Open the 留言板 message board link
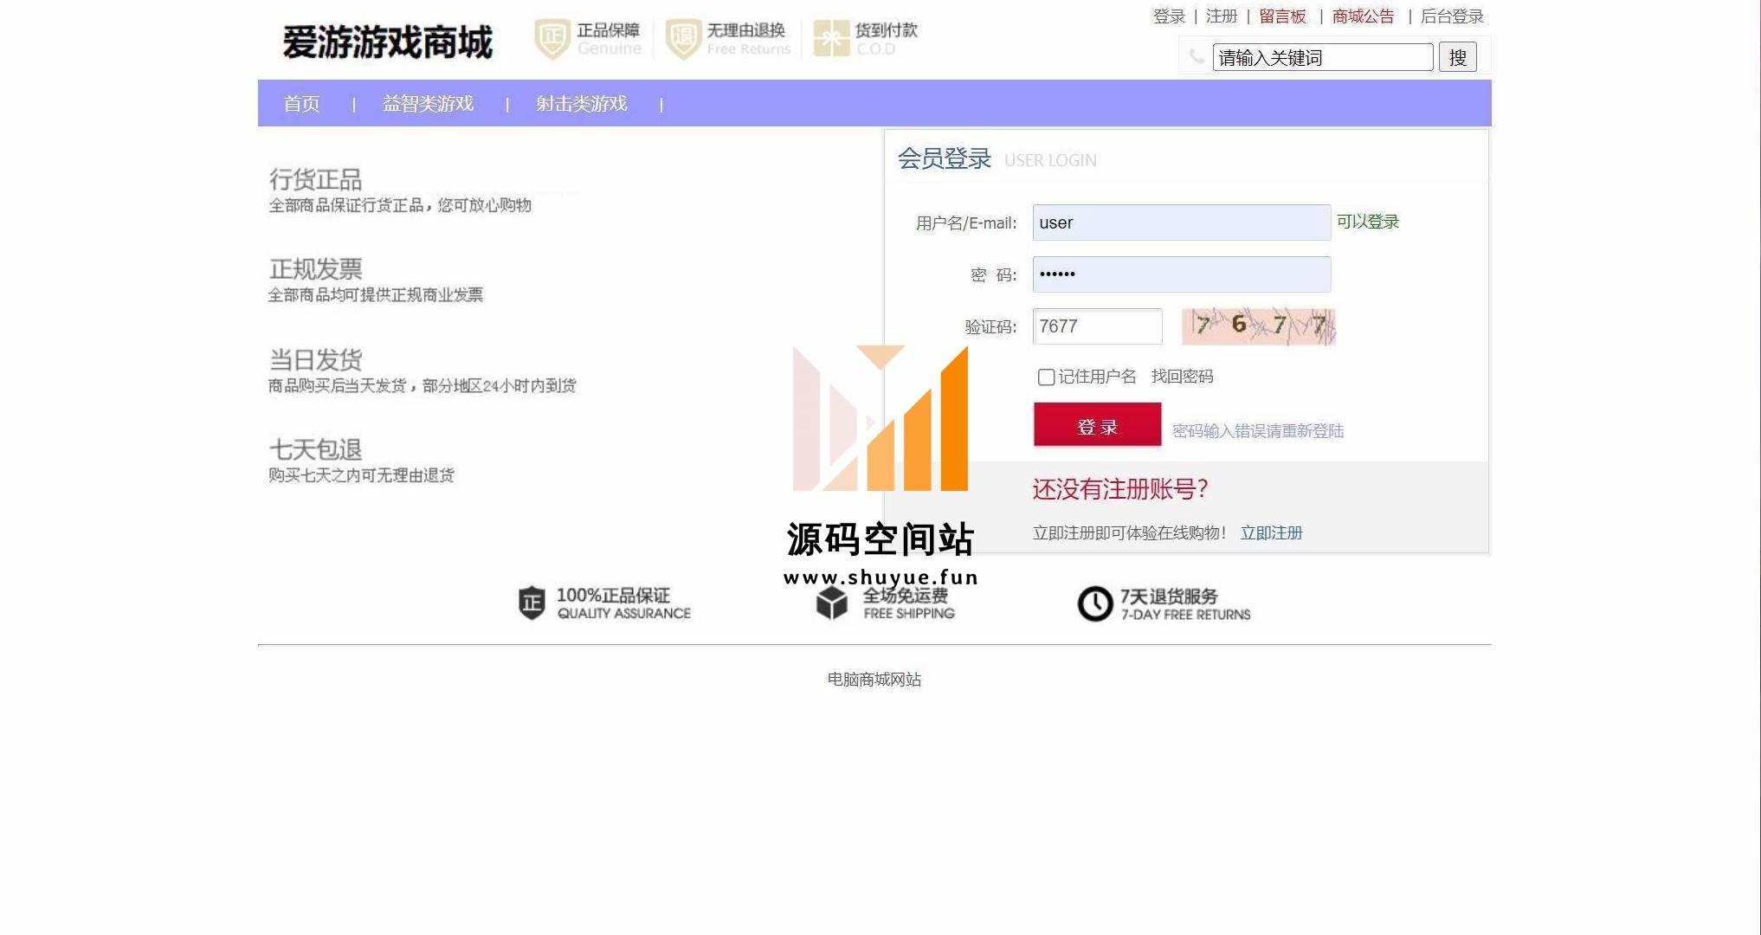 (1282, 16)
